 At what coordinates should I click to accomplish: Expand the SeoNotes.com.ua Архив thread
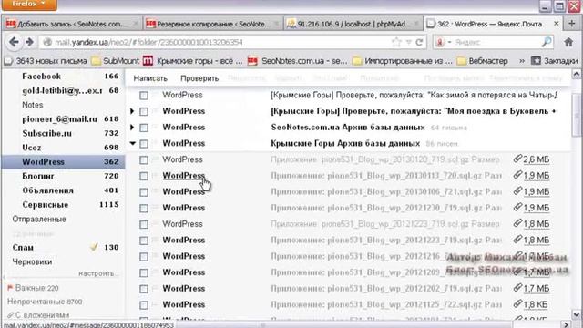pyautogui.click(x=132, y=128)
